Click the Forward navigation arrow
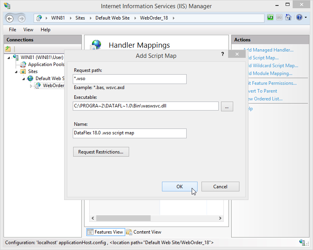The width and height of the screenshot is (313, 250). (22, 18)
